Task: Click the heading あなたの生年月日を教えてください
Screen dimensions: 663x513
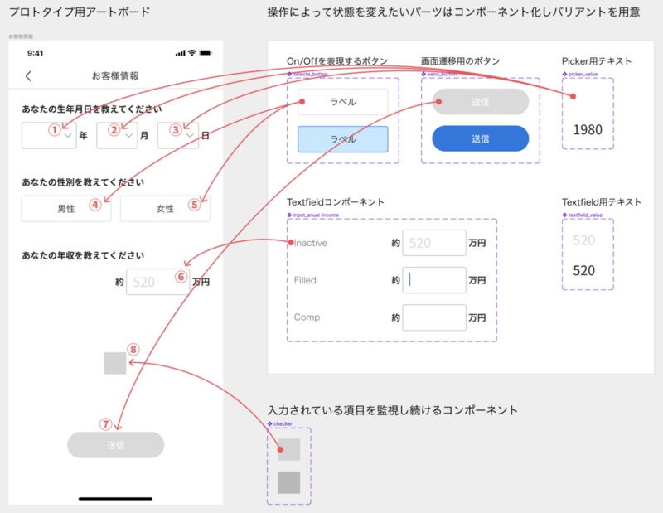Action: point(92,109)
